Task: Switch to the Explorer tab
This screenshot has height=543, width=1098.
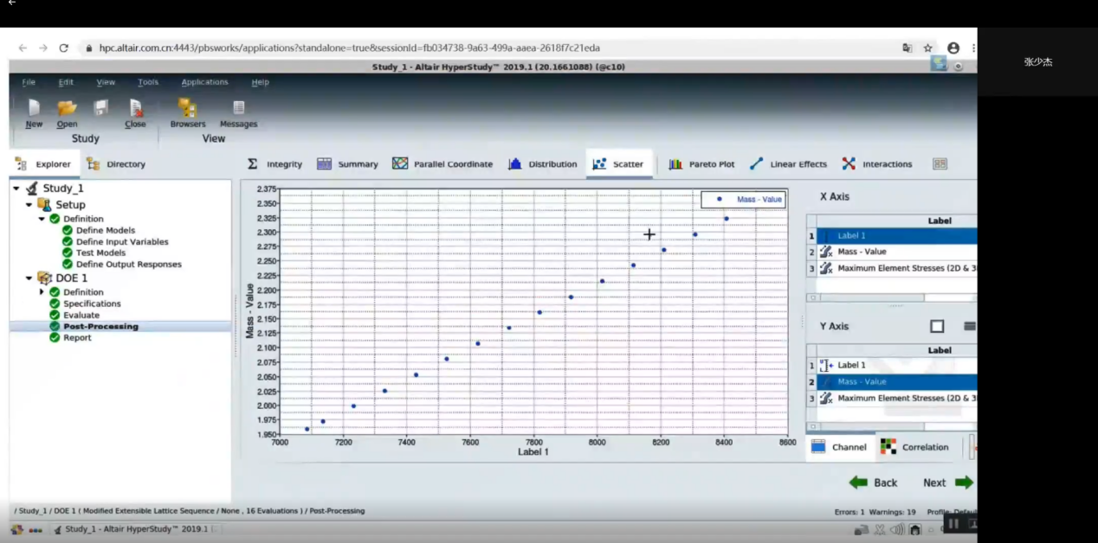Action: click(44, 163)
